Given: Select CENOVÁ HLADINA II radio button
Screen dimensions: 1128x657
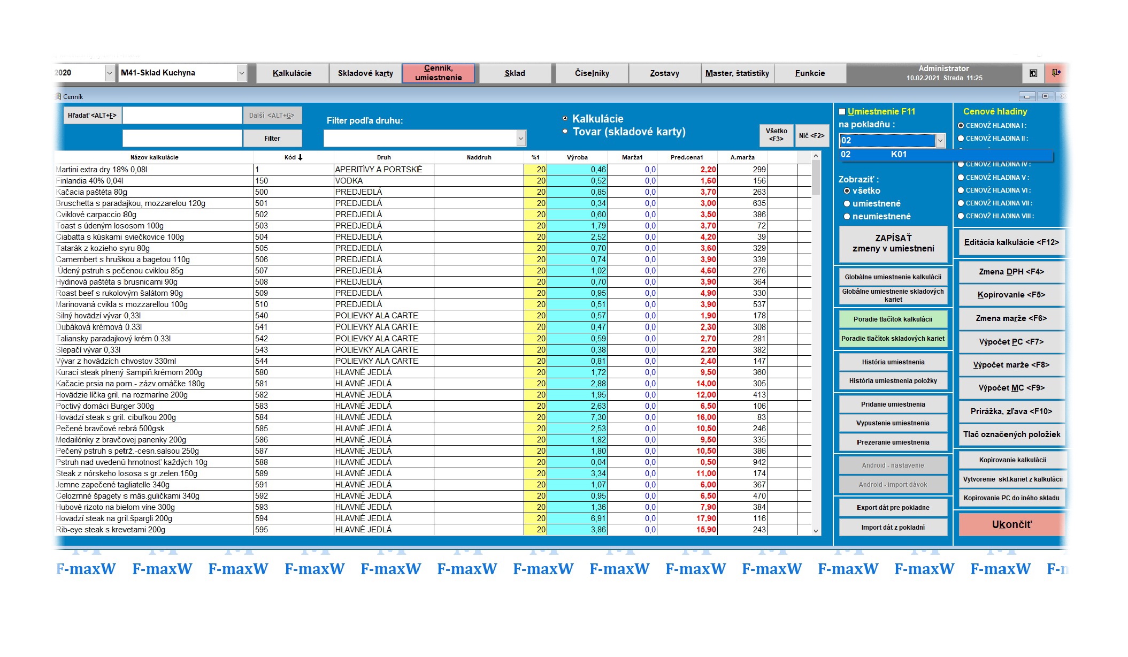Looking at the screenshot, I should coord(961,139).
